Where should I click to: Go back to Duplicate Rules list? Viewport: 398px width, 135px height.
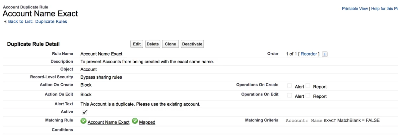[37, 21]
